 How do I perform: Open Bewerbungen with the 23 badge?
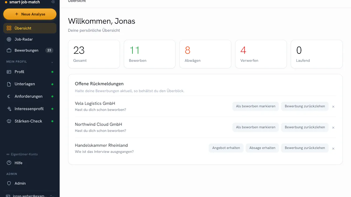click(x=30, y=50)
